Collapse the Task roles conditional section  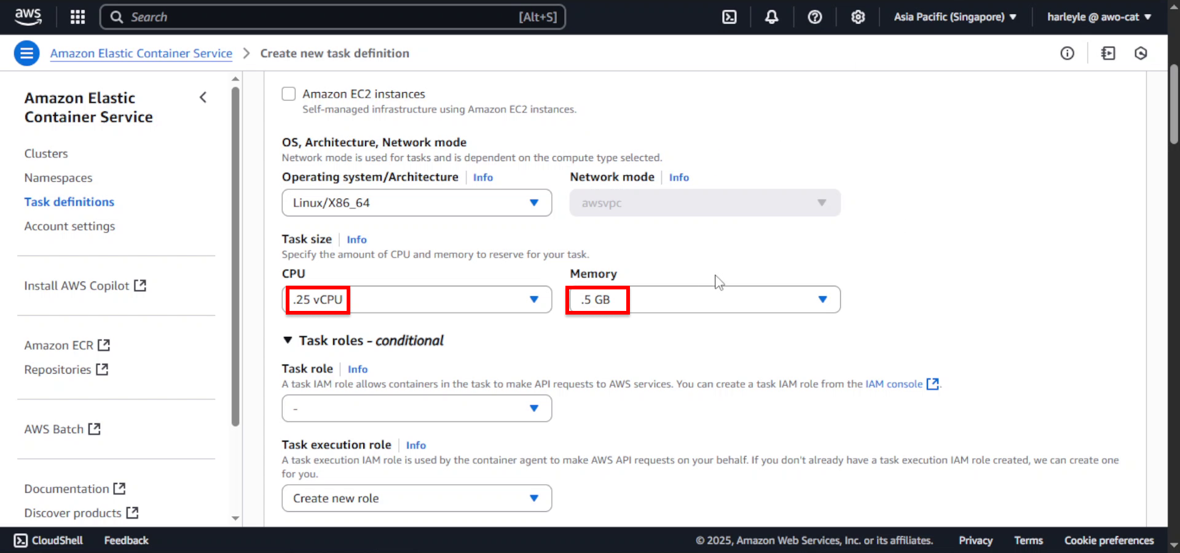287,340
